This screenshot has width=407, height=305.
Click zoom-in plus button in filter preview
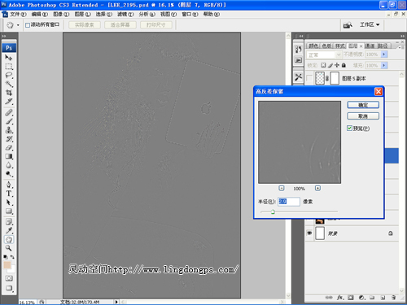click(317, 188)
